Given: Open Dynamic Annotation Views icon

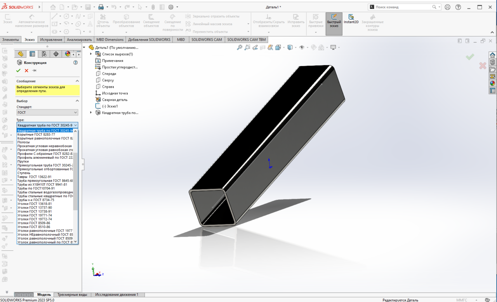Looking at the screenshot, I should [x=271, y=47].
